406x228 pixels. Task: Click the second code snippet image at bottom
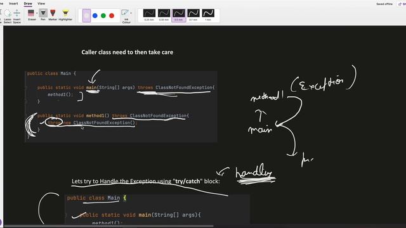click(157, 209)
